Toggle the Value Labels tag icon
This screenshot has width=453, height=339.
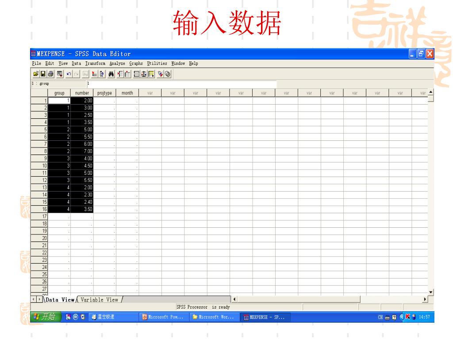point(160,74)
